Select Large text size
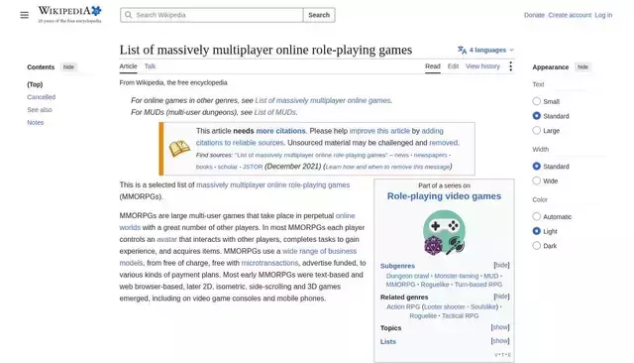 pos(536,130)
